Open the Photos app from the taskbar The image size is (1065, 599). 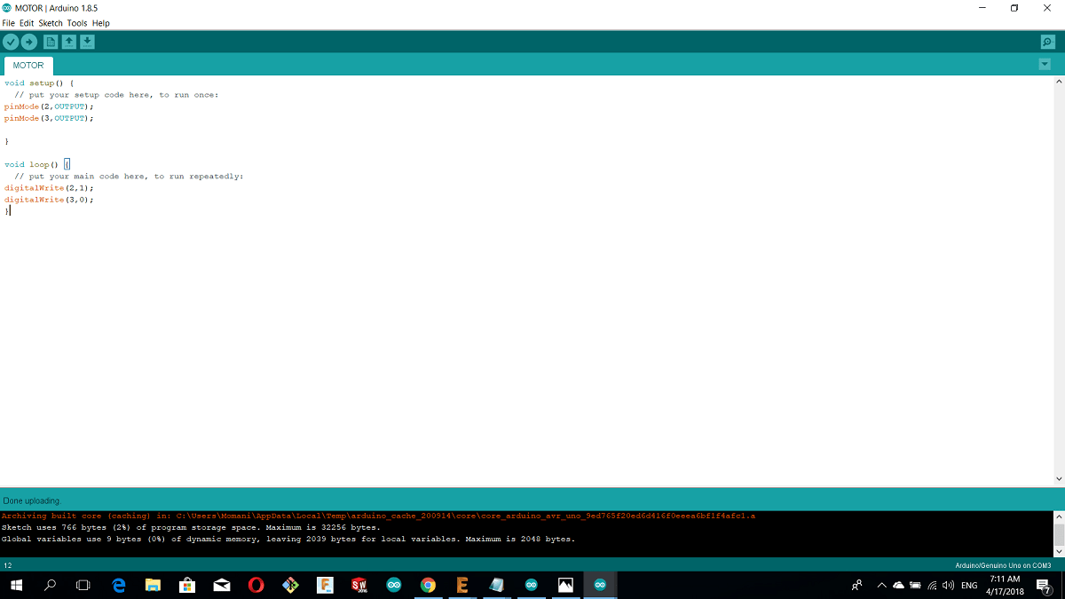click(x=565, y=585)
